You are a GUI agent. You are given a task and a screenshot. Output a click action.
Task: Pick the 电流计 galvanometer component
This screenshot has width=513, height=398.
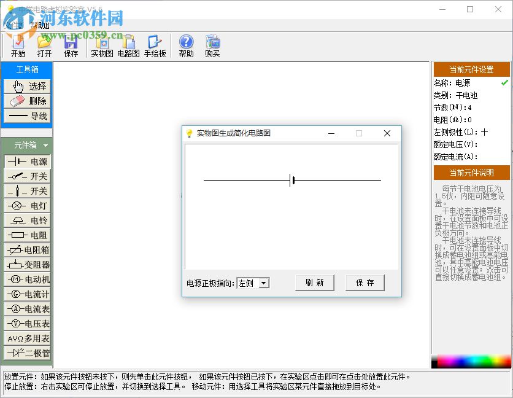[28, 294]
